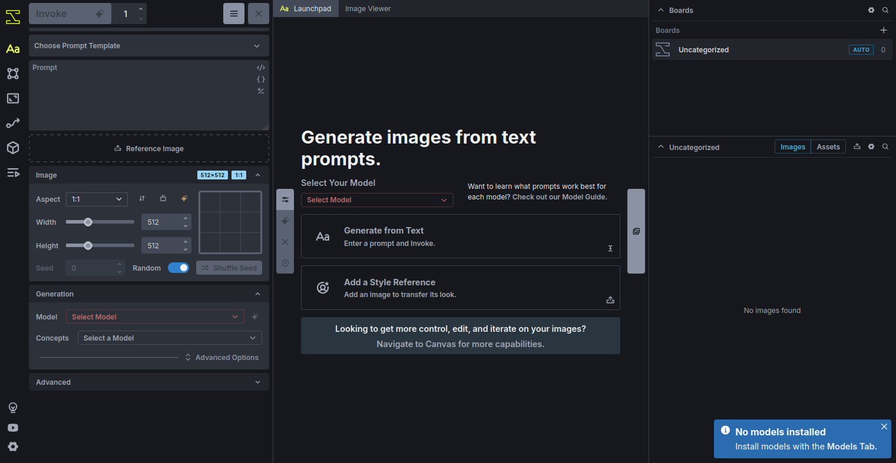Viewport: 896px width, 463px height.
Task: Add a new board with plus icon
Action: [x=883, y=30]
